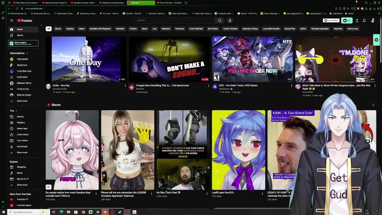Select the All filter chip
382x215 pixels.
click(49, 29)
